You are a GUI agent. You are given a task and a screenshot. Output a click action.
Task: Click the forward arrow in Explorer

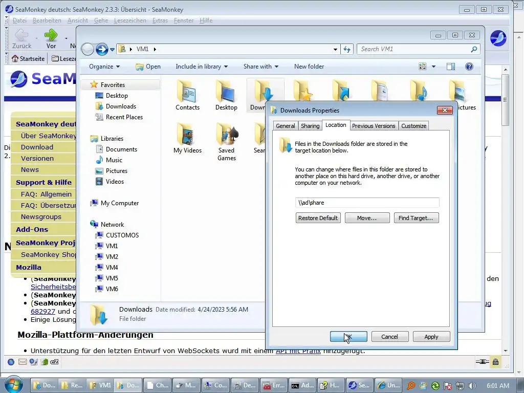coord(102,50)
